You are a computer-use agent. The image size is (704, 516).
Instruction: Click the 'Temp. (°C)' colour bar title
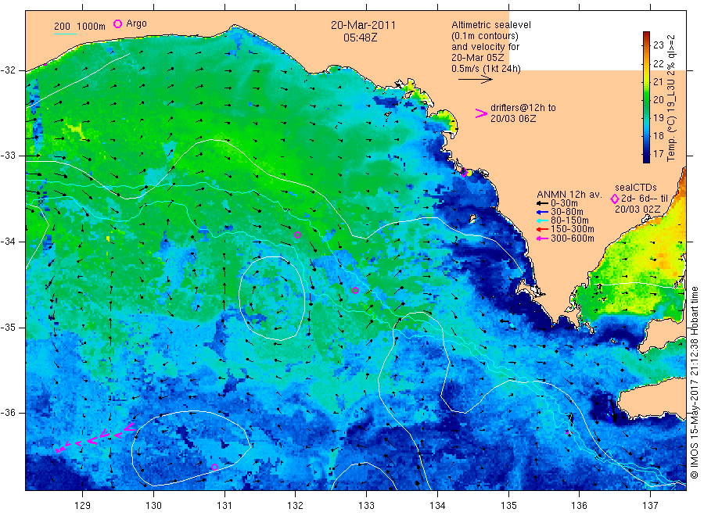pos(671,139)
